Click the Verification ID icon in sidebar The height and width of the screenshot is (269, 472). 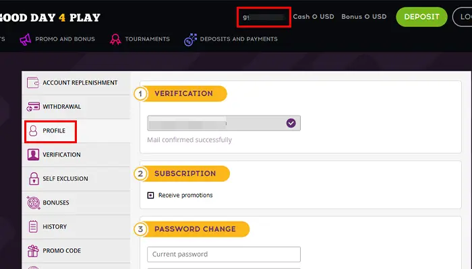pyautogui.click(x=33, y=155)
